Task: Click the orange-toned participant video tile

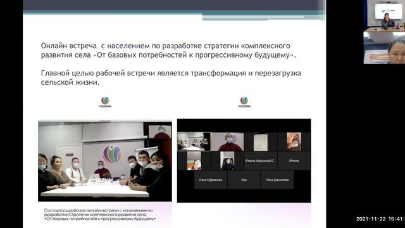Action: 294,142
